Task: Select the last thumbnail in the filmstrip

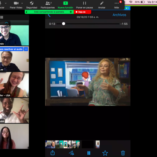Action: pos(98,144)
